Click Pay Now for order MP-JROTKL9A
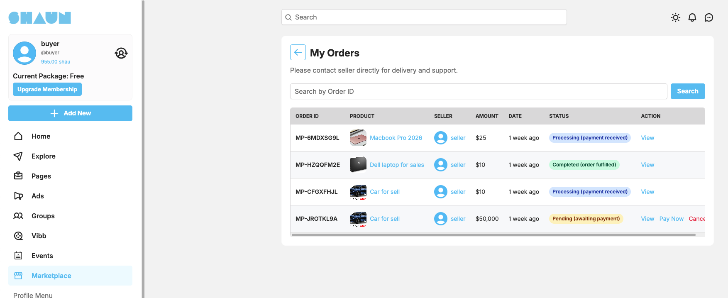The image size is (728, 298). [x=671, y=219]
